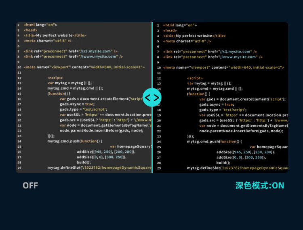303x230 pixels.
Task: Click the build(); line in left panel
Action: point(84,162)
